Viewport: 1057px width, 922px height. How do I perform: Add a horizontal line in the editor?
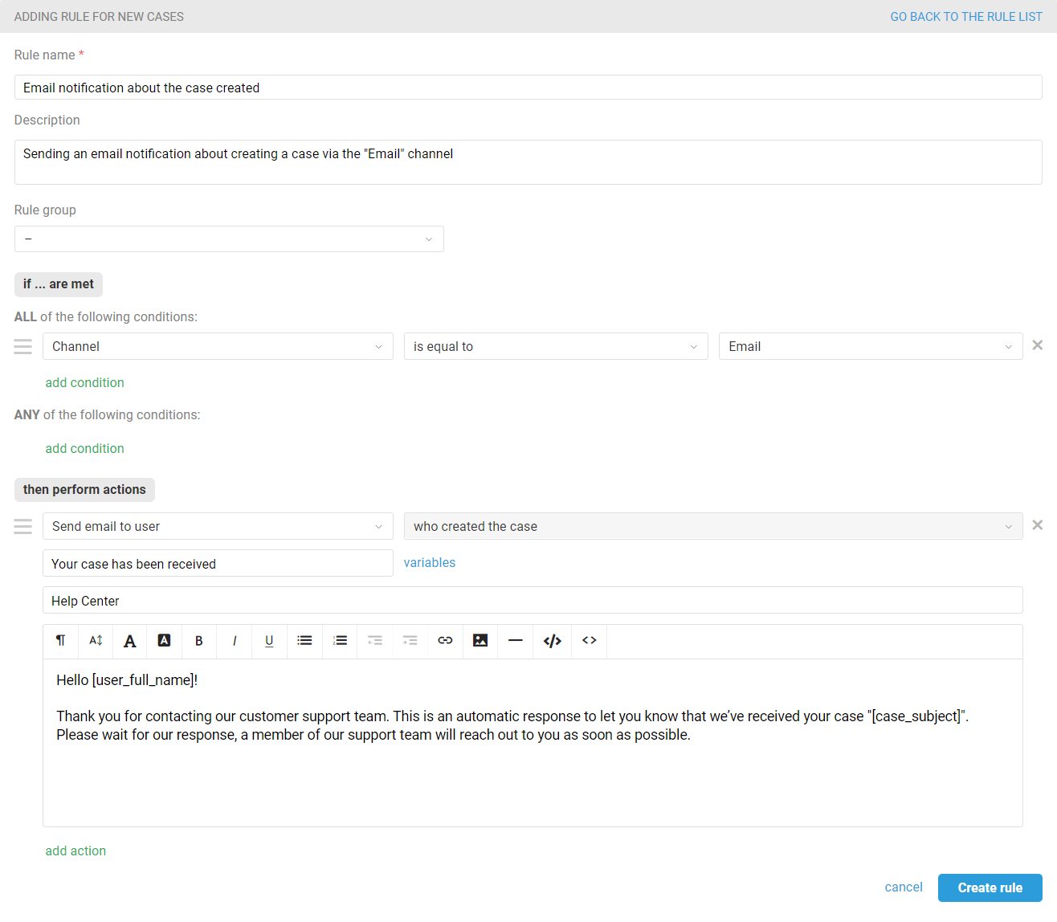click(x=516, y=641)
